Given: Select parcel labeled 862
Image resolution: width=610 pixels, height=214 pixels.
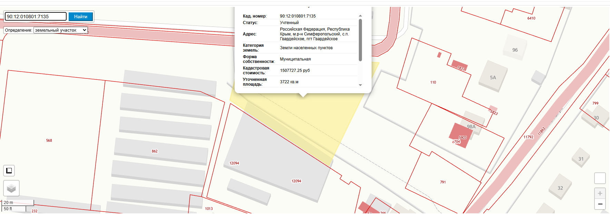Looking at the screenshot, I should point(155,151).
